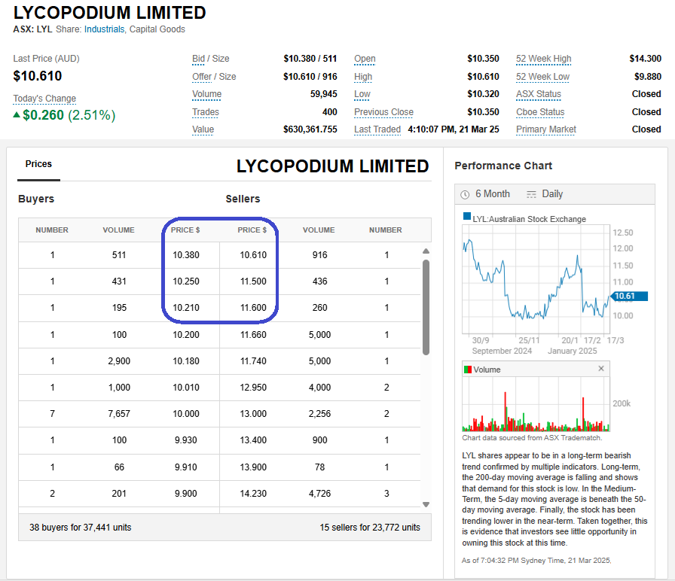The width and height of the screenshot is (675, 581).
Task: Click the Volume label in quote summary
Action: pos(206,94)
